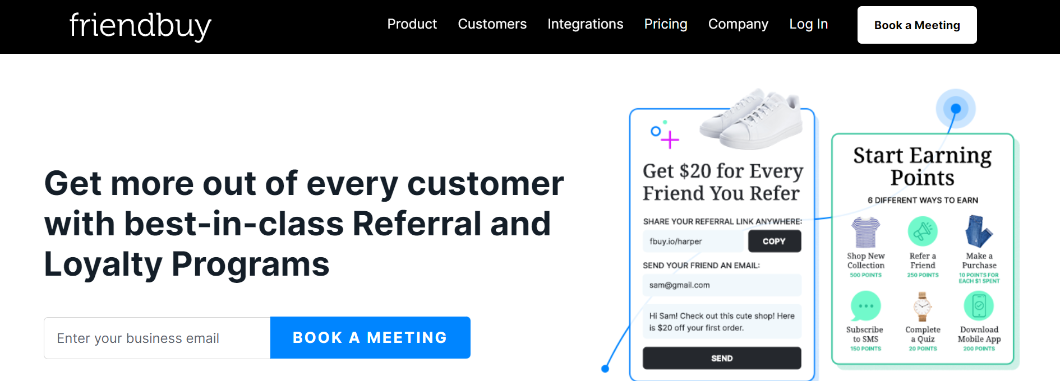The height and width of the screenshot is (381, 1060).
Task: Click the black SEND button
Action: coord(722,358)
